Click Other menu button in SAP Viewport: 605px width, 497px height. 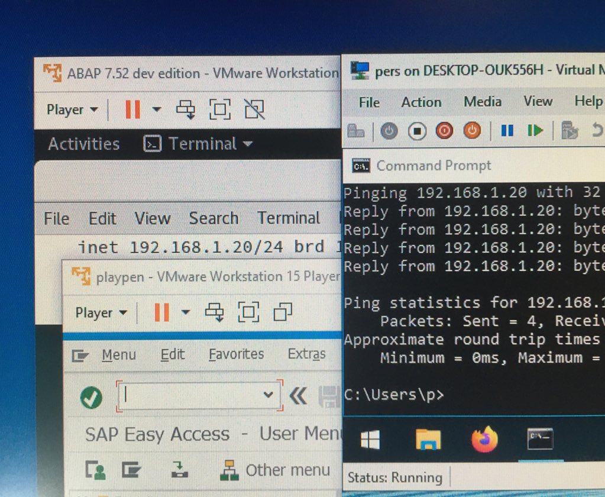tap(275, 470)
